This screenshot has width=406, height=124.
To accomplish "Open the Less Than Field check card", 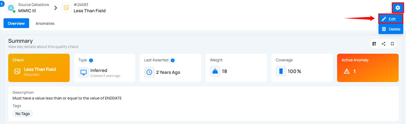I will (39, 68).
